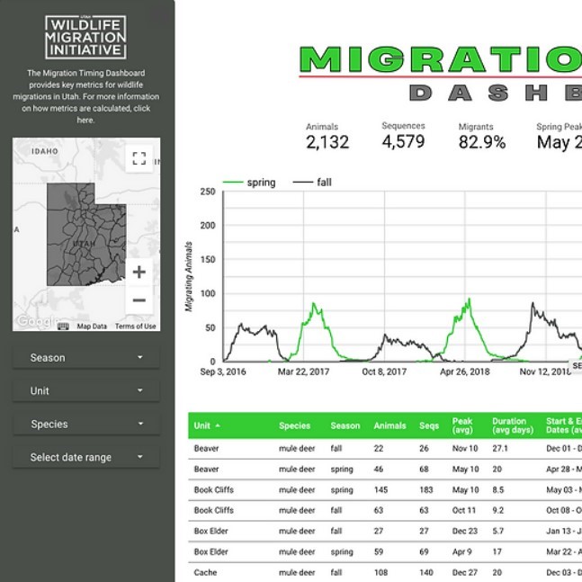Expand the Species dropdown filter
The height and width of the screenshot is (582, 582).
coord(86,424)
